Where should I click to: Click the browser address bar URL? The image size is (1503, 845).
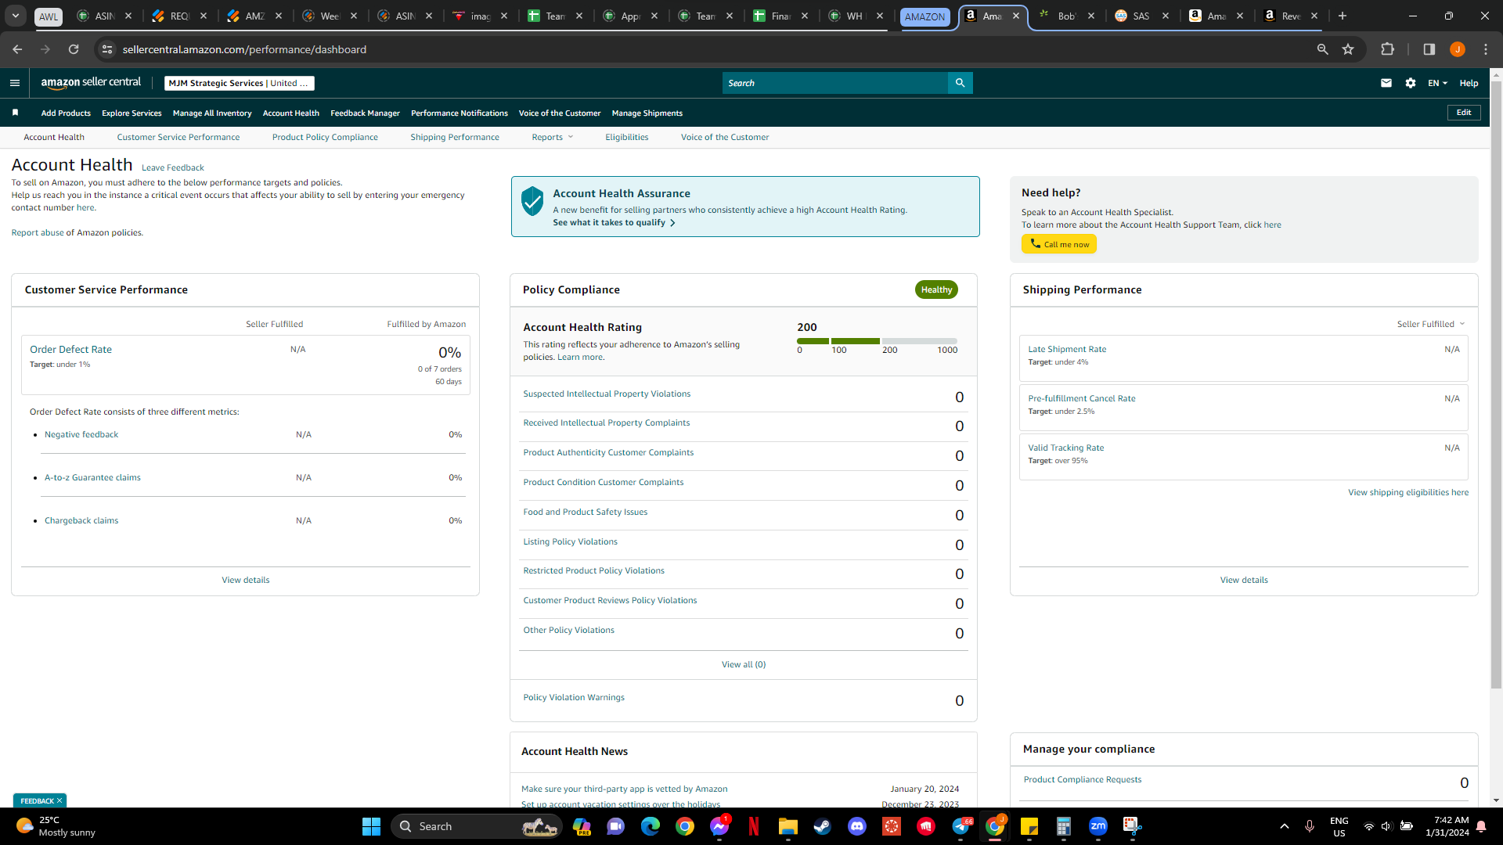point(244,49)
